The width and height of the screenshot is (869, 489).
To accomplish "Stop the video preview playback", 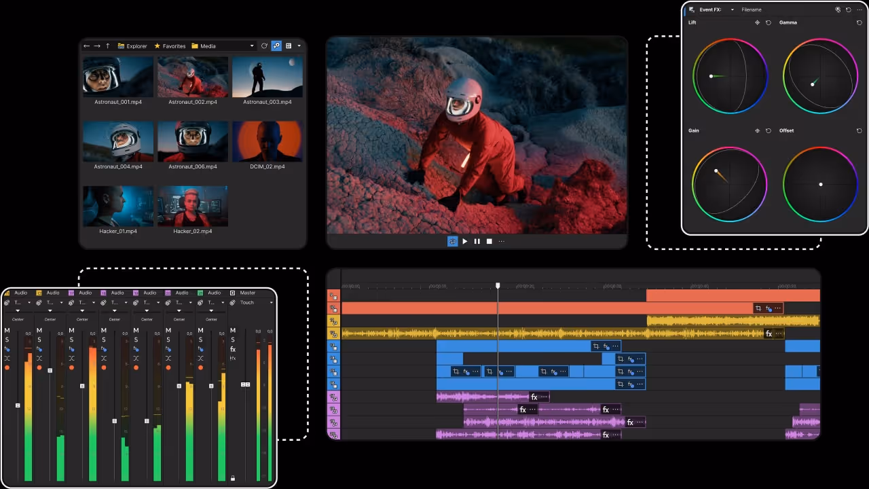I will click(x=489, y=241).
